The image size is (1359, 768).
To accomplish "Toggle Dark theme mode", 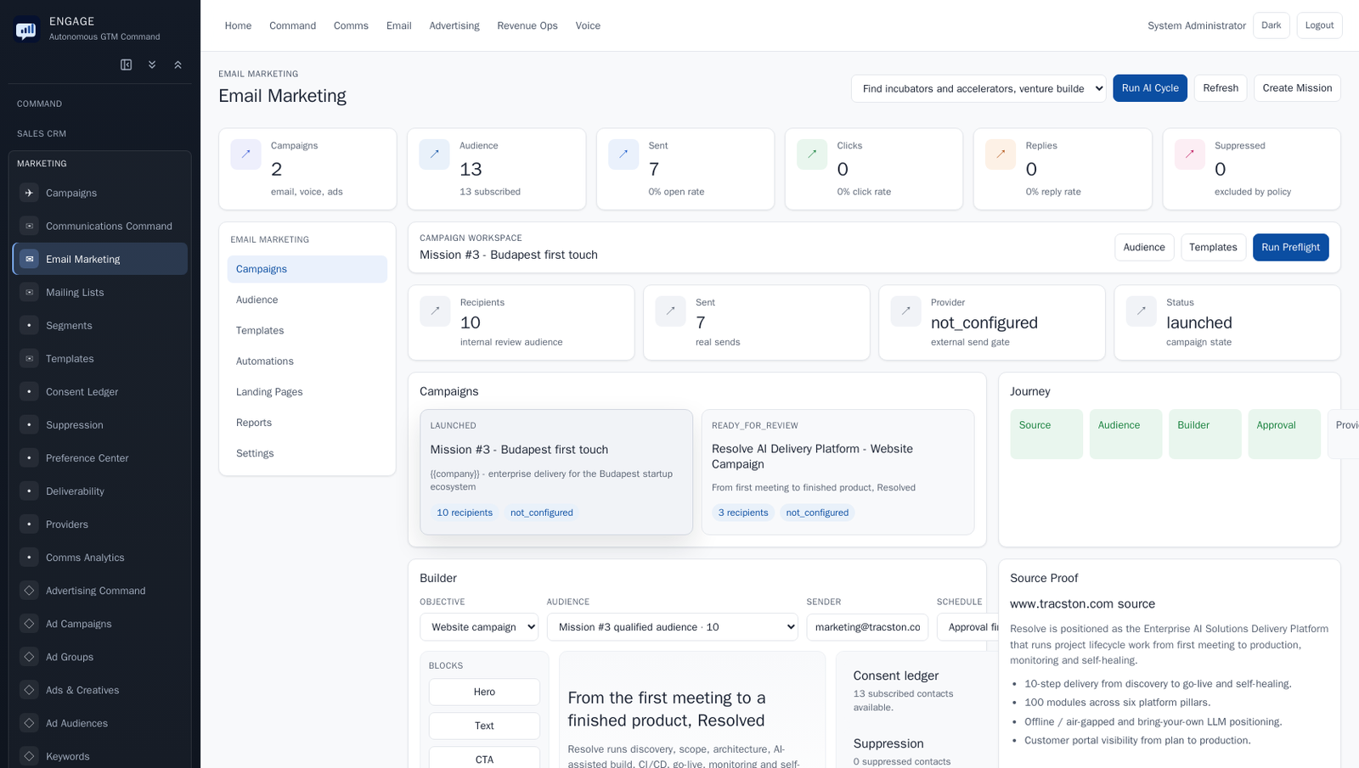I will coord(1272,25).
